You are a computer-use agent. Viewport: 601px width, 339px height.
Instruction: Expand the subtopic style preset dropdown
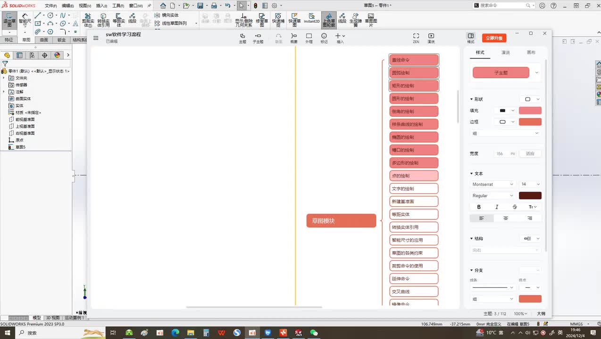coord(537,73)
